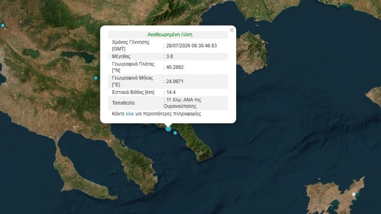Click the origin time 28/07/2026 08:30:48.83
The image size is (381, 214).
point(191,46)
